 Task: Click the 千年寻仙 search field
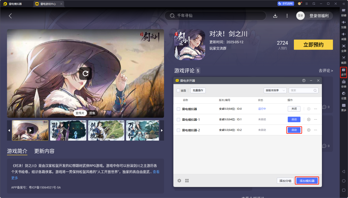point(215,16)
